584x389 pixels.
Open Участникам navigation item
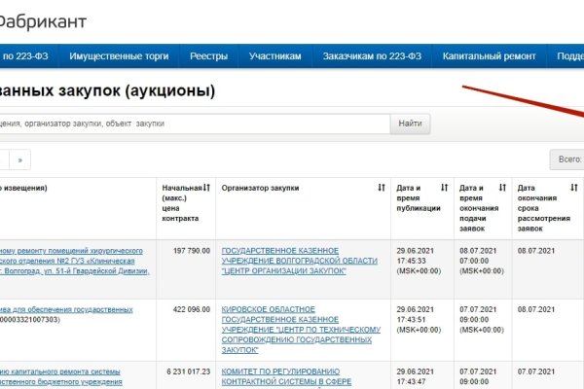coord(275,56)
